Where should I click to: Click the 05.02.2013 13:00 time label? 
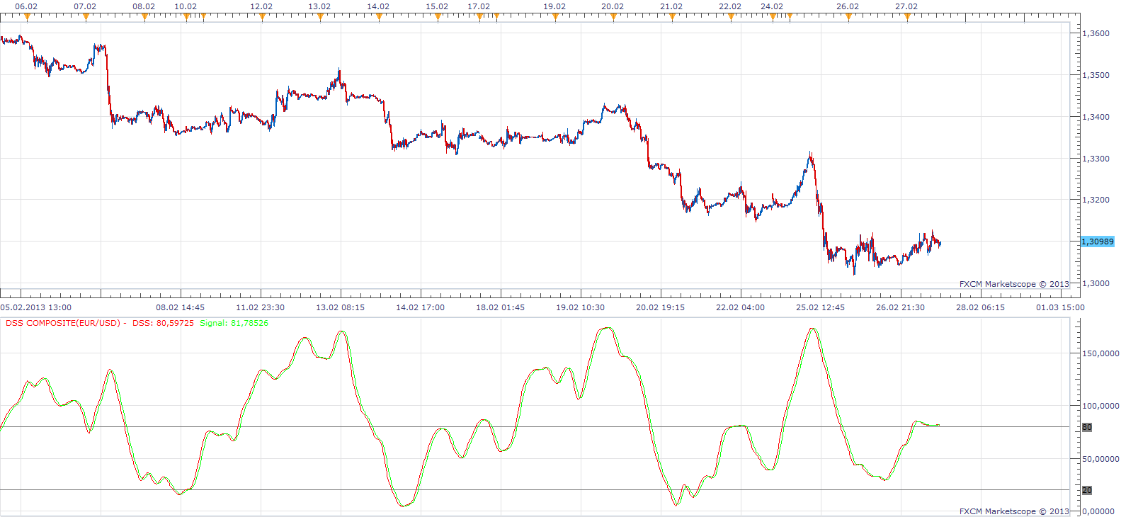[35, 307]
